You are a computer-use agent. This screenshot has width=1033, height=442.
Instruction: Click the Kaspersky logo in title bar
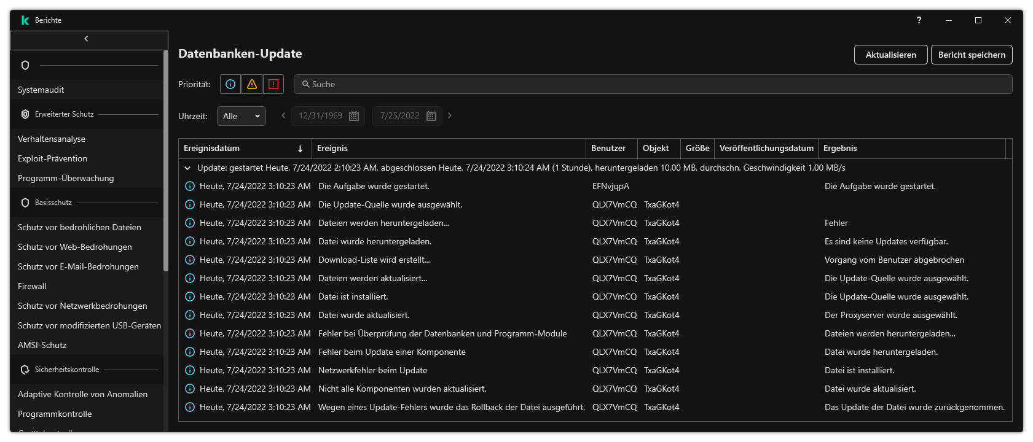[x=25, y=20]
